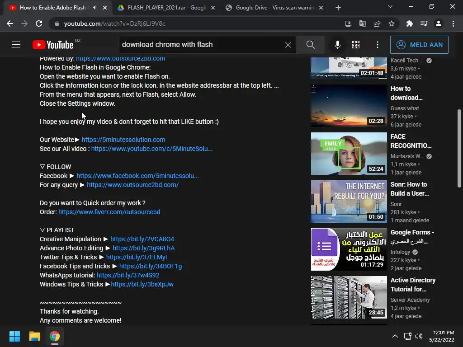This screenshot has width=463, height=347.
Task: Open the FACE RECOGNITION video thumbnail
Action: [x=349, y=154]
